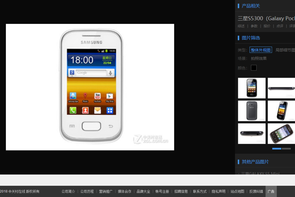Open the 报价 price tab
Viewport: 295px width, 197px height.
[x=267, y=26]
